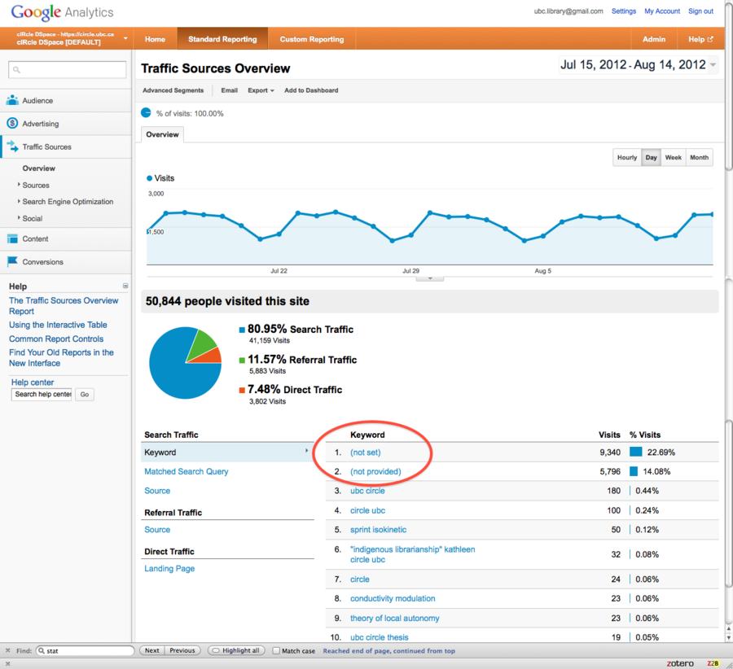
Task: Click the Content section icon
Action: [x=12, y=239]
